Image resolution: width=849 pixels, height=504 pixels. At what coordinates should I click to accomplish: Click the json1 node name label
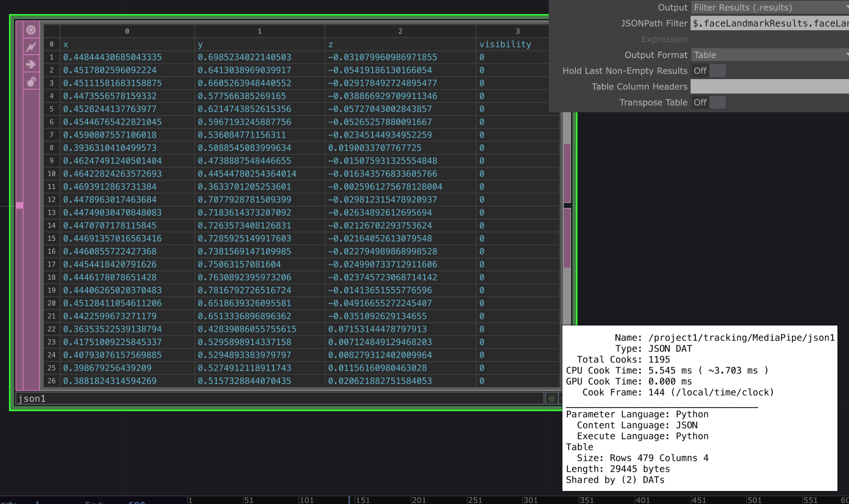(32, 398)
